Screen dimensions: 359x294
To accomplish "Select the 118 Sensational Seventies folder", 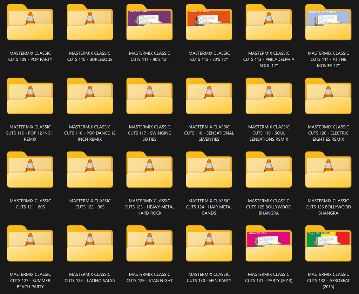I will (x=209, y=96).
